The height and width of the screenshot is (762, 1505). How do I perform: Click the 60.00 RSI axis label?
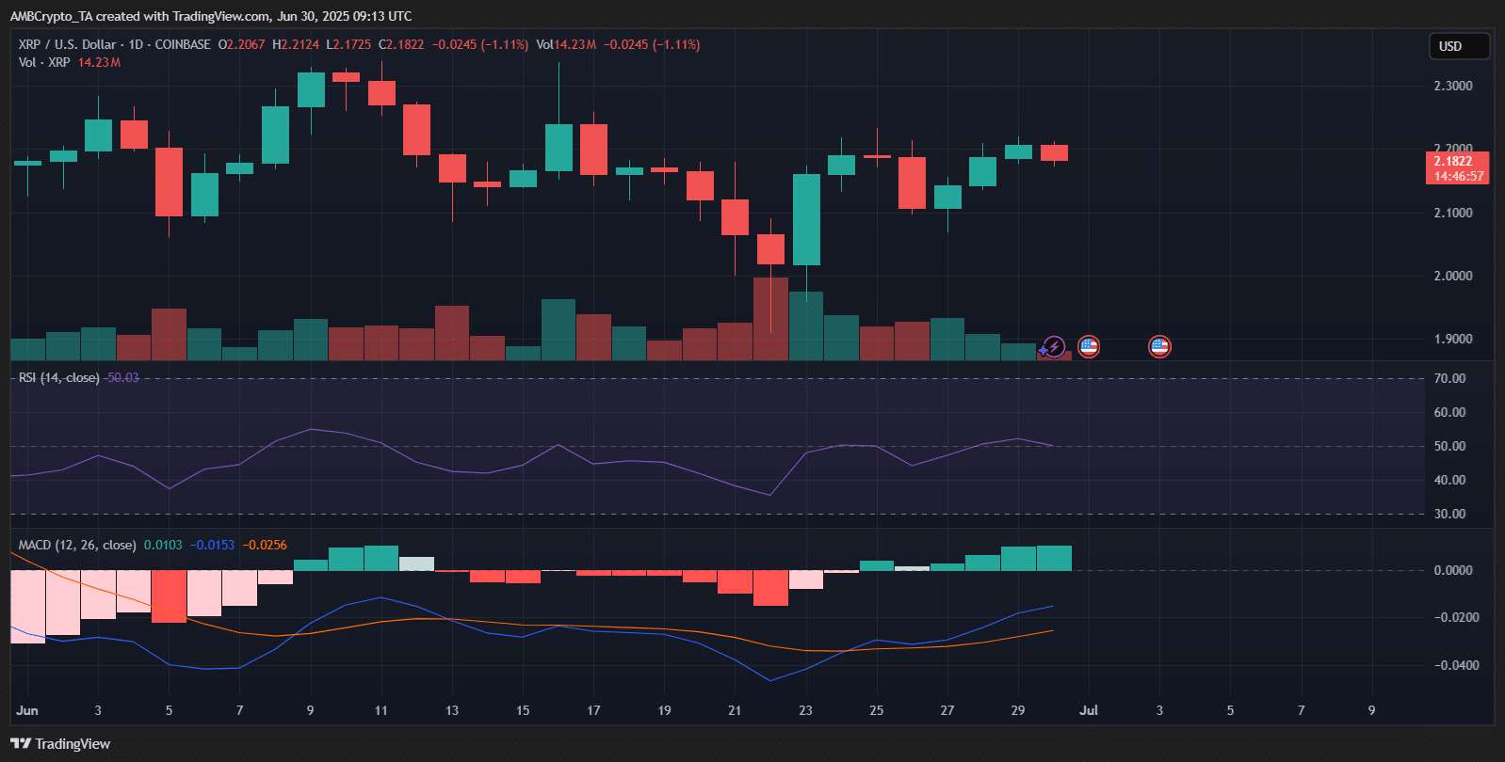pyautogui.click(x=1449, y=412)
